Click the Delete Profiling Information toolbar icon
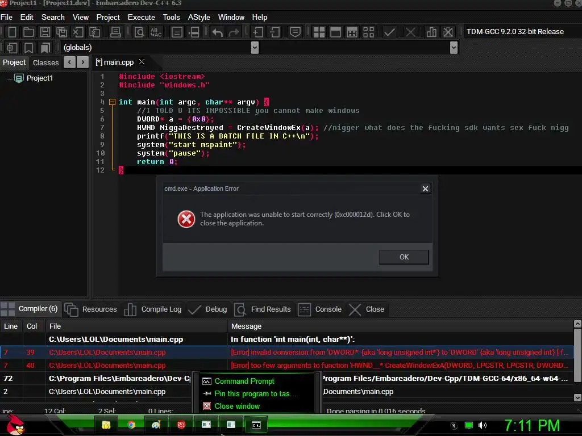 (448, 32)
